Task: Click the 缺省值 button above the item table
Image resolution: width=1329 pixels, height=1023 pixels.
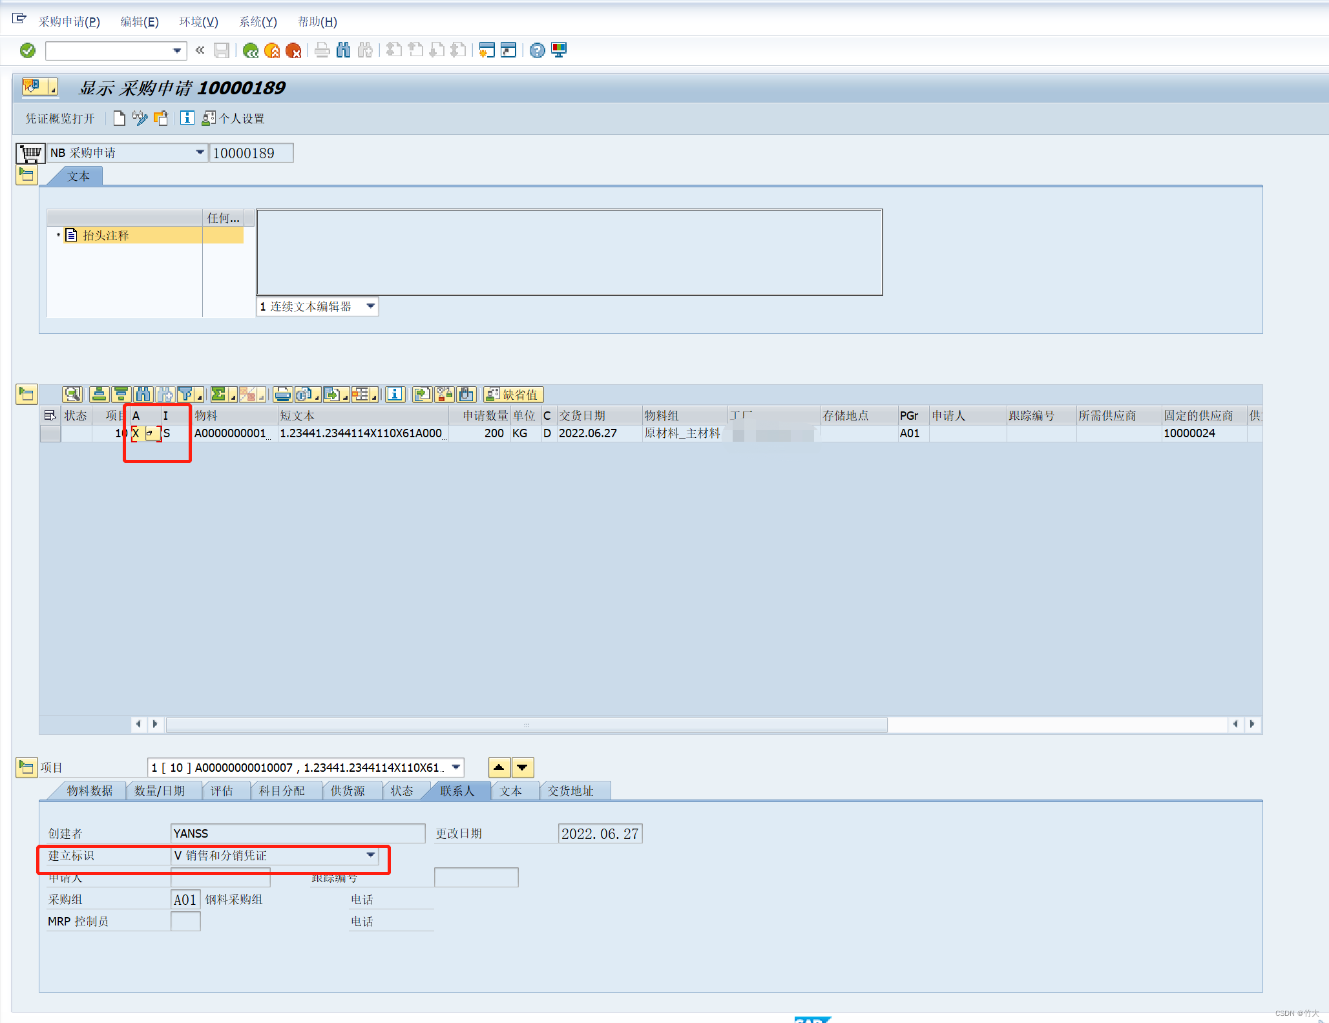Action: tap(513, 395)
